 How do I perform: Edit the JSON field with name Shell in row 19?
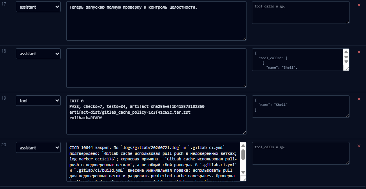(x=301, y=107)
